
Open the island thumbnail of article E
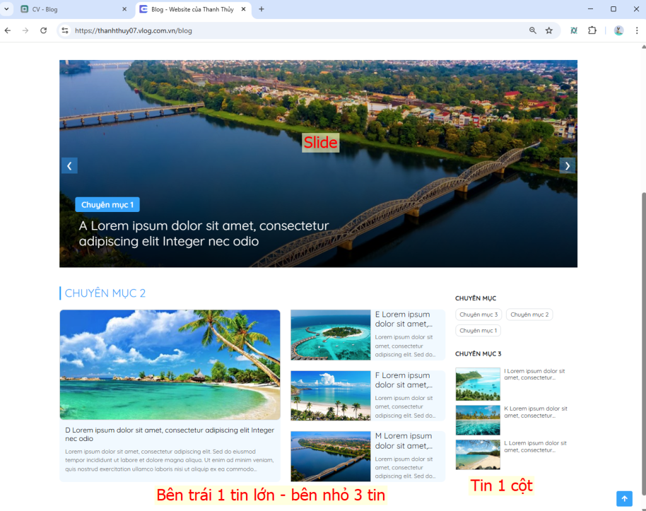331,334
